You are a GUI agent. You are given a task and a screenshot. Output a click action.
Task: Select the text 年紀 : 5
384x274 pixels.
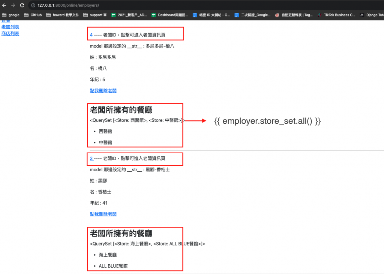point(97,79)
